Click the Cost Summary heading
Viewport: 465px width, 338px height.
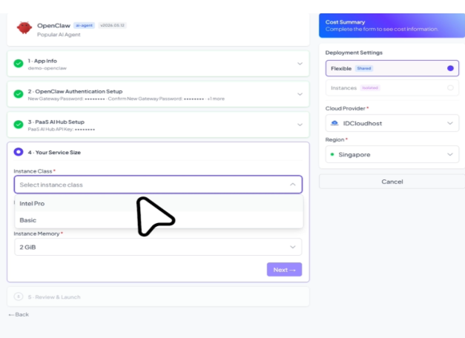pyautogui.click(x=345, y=22)
